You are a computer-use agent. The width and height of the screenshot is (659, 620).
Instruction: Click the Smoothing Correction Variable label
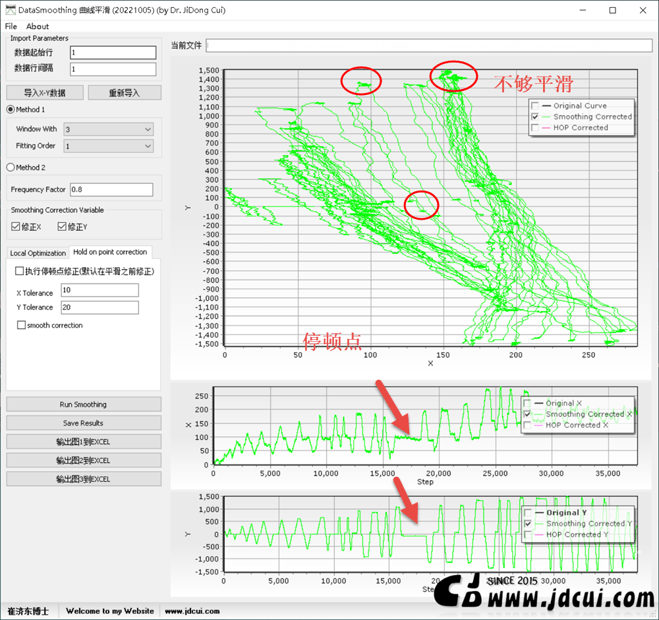coord(57,210)
